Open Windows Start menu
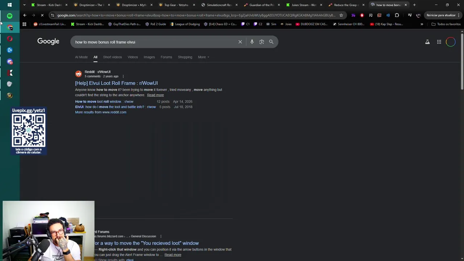This screenshot has width=464, height=261. coord(9,5)
